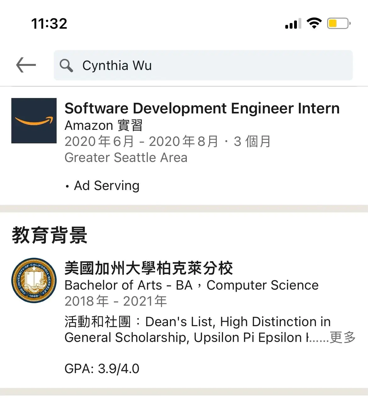368x398 pixels.
Task: Tap the Wi-Fi status icon
Action: [x=314, y=23]
